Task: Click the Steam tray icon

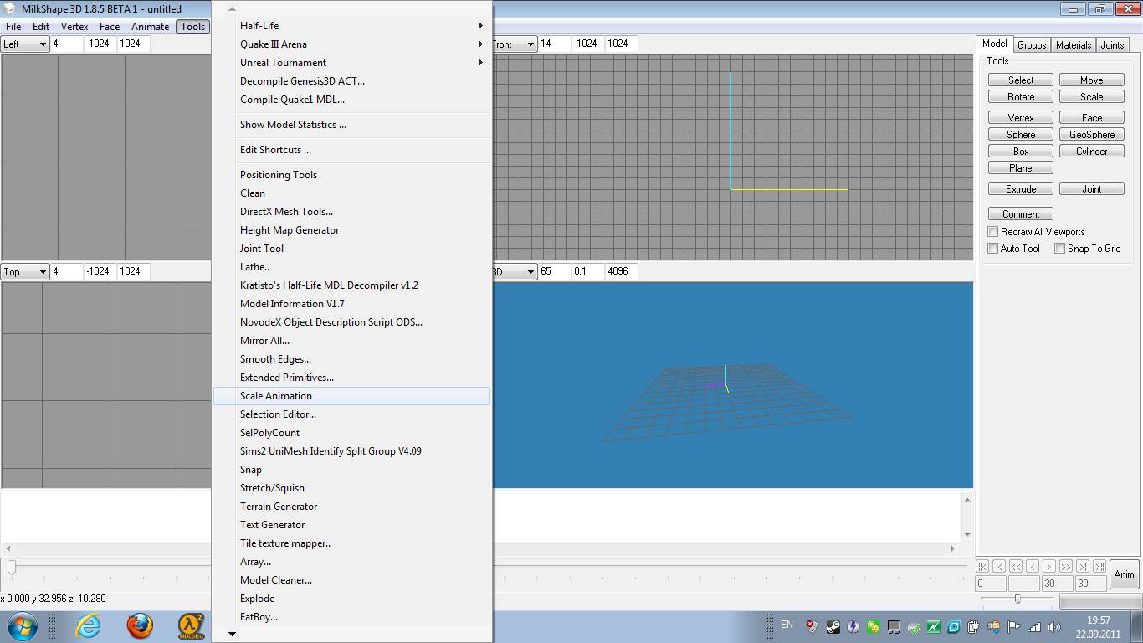Action: (x=832, y=626)
